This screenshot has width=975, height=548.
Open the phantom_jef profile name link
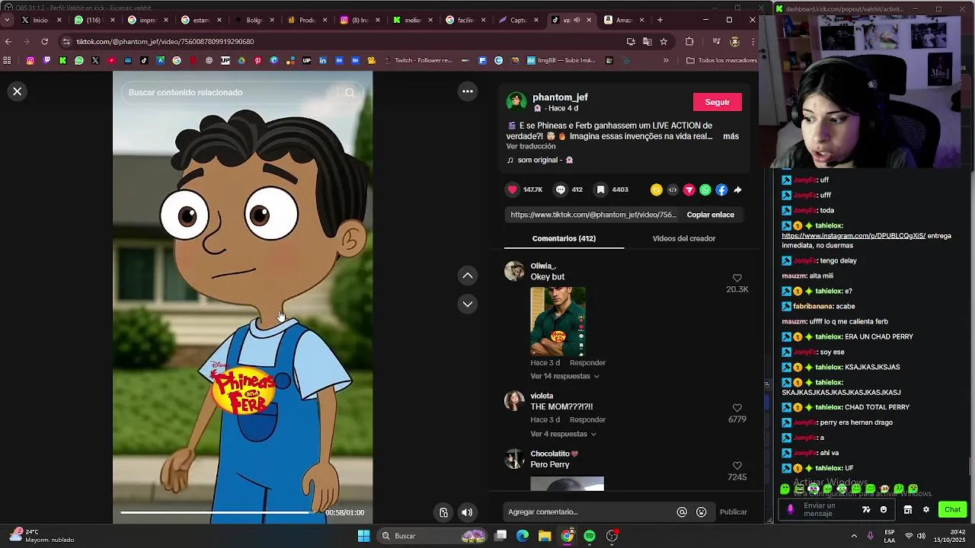(560, 97)
